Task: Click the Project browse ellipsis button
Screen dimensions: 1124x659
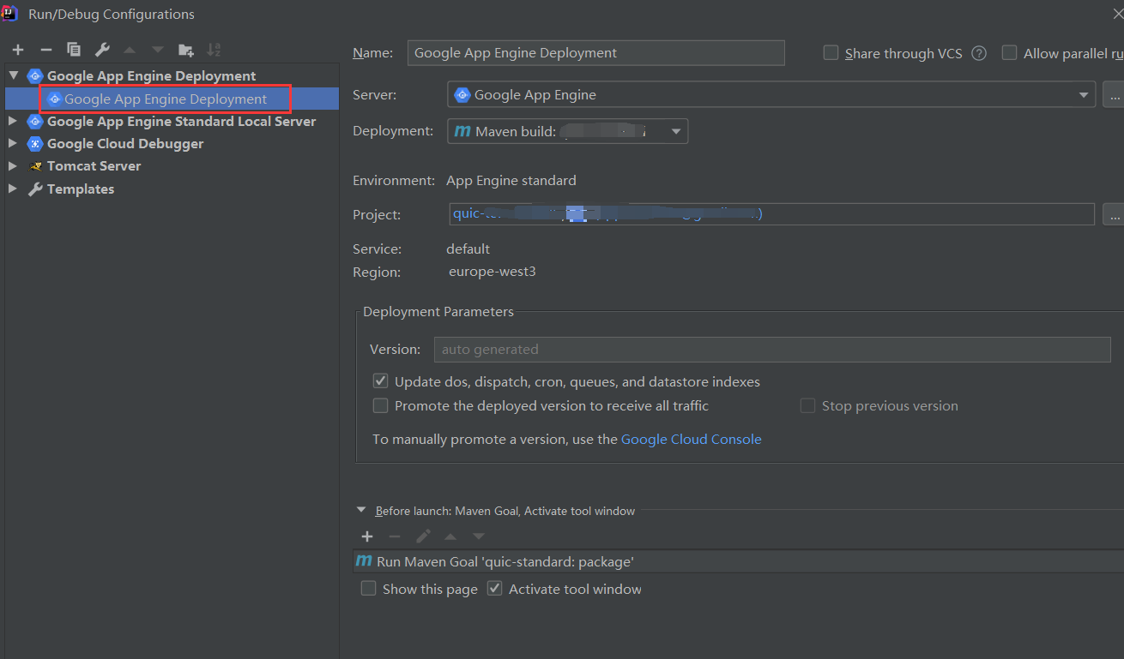Action: (1113, 214)
